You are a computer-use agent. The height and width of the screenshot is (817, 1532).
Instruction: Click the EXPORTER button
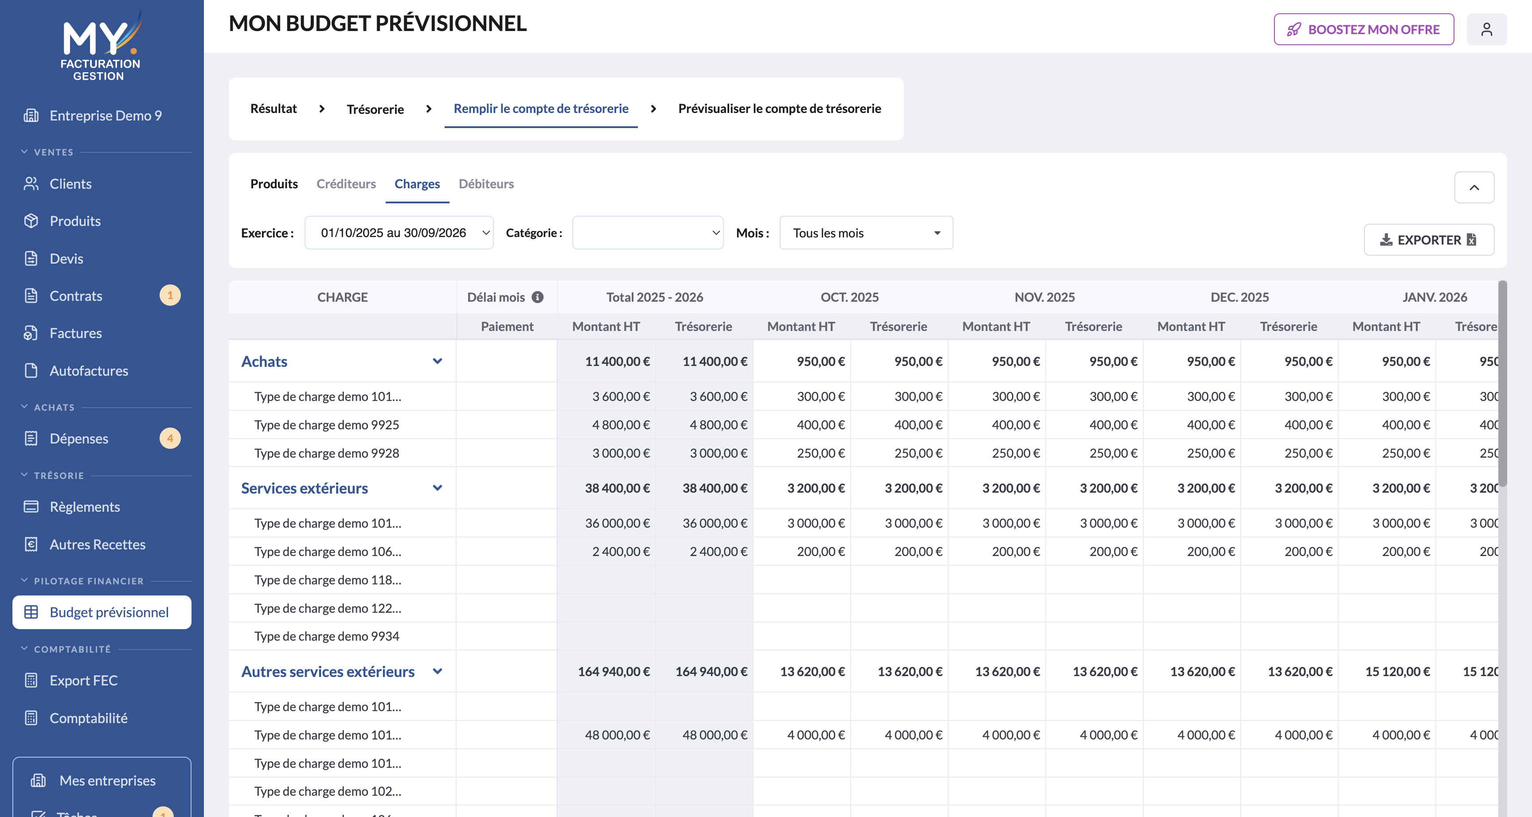pos(1429,240)
